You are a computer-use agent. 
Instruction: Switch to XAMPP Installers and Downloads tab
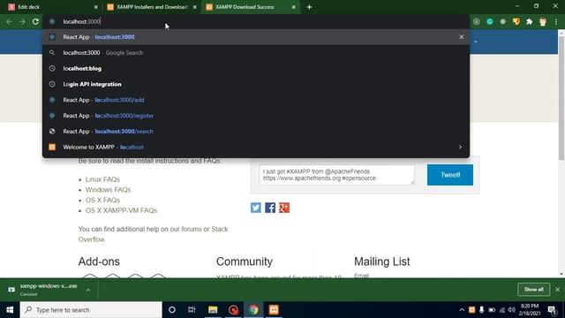pos(151,7)
